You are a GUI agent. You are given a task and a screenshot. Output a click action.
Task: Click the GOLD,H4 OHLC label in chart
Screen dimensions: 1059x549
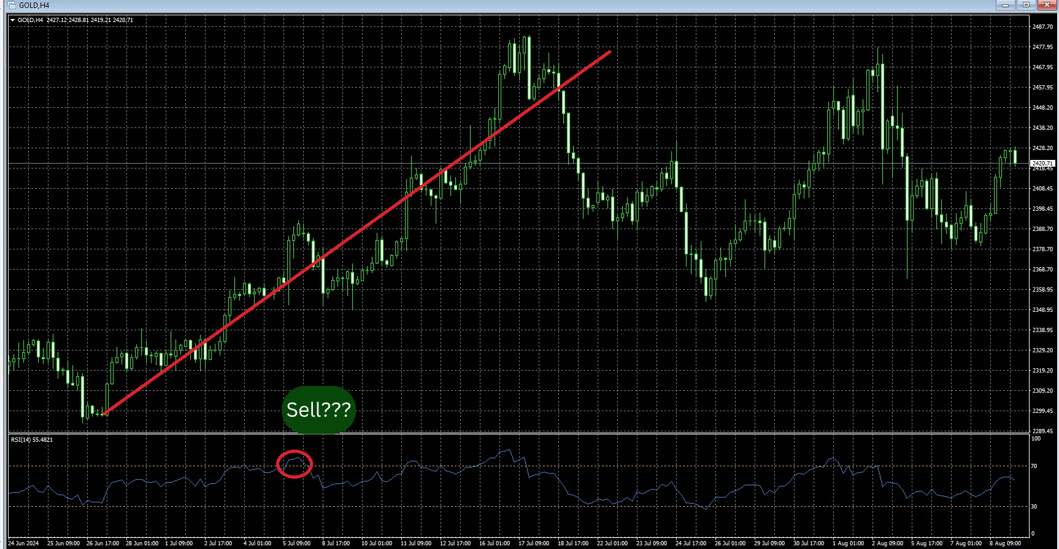point(75,20)
